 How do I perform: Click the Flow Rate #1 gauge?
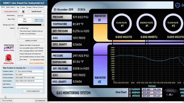tap(122, 24)
